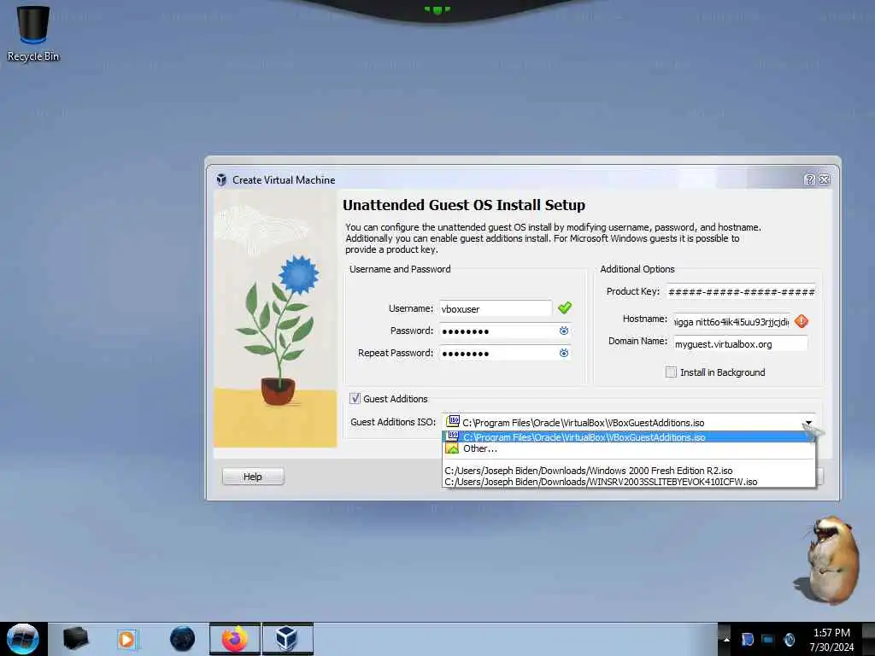Reveal the Password field characters
The height and width of the screenshot is (656, 875).
click(x=564, y=331)
